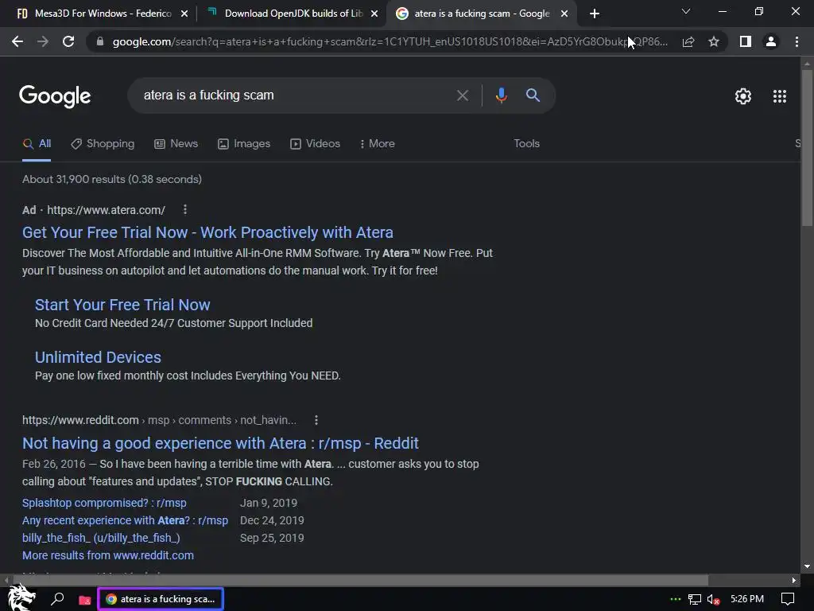Click the muted volume tray icon
The height and width of the screenshot is (611, 814).
click(713, 600)
